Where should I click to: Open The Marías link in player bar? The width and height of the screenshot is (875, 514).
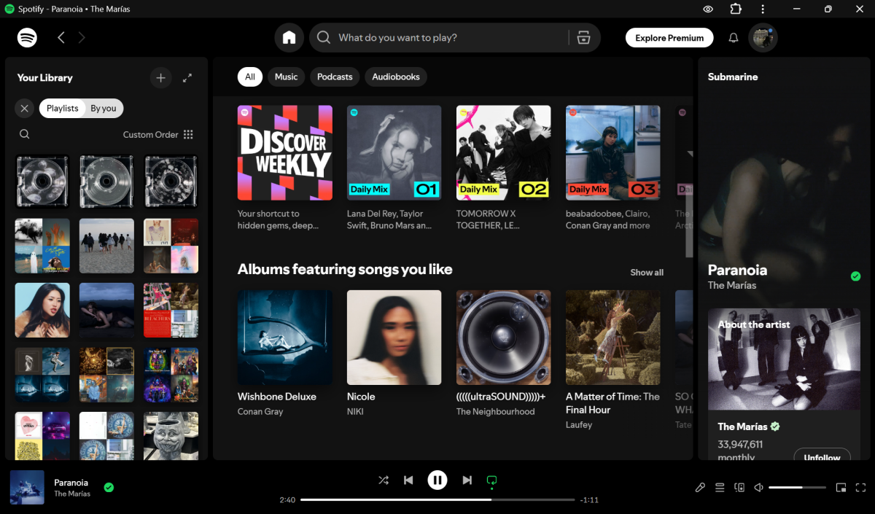(x=72, y=494)
